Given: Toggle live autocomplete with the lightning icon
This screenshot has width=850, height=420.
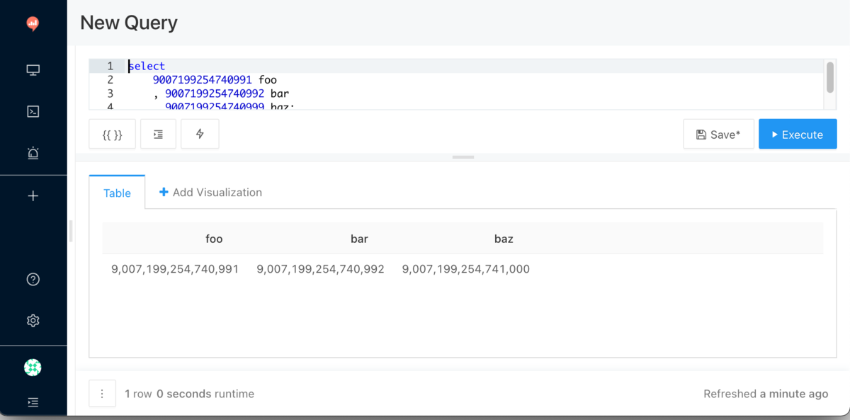Looking at the screenshot, I should (x=200, y=134).
